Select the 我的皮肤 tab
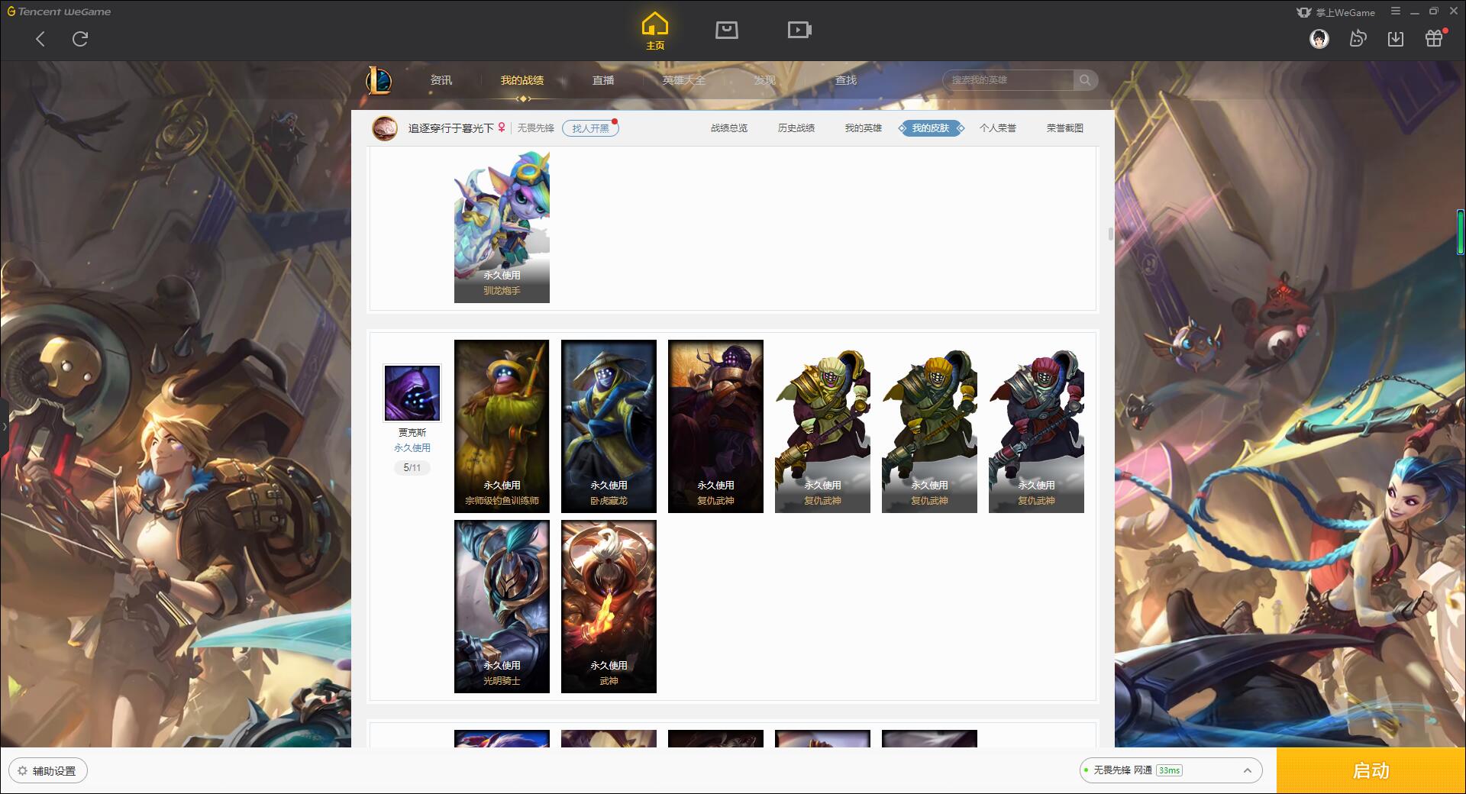The image size is (1466, 794). pos(931,128)
